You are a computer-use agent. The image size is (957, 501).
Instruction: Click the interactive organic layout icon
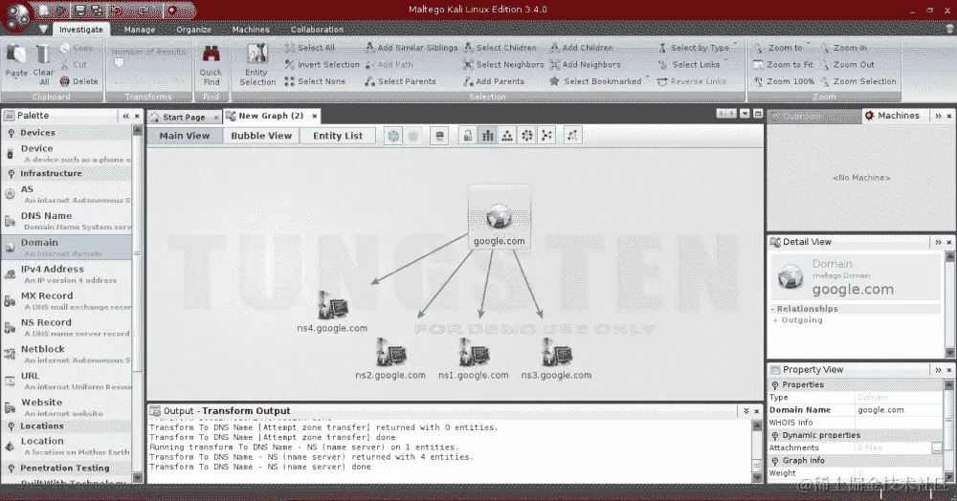click(572, 136)
